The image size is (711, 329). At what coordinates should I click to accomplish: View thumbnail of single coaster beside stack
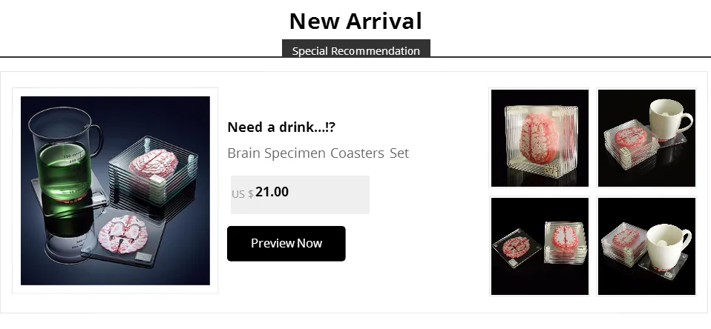coord(540,246)
